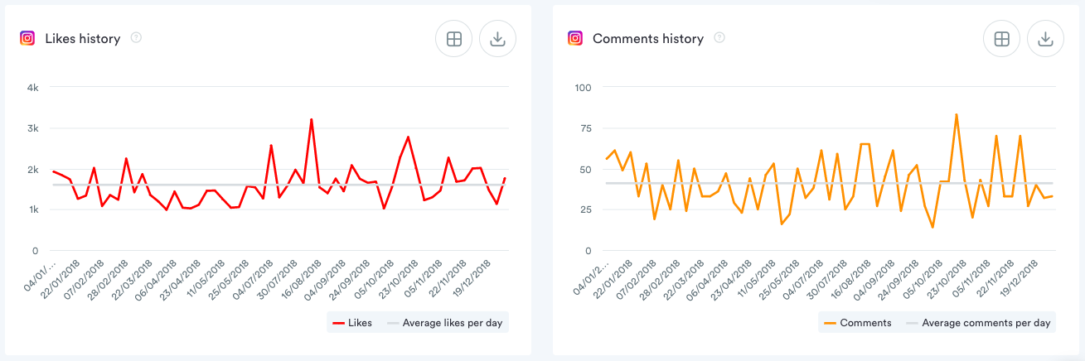Screen dimensions: 1085x361
Task: Download the Comments history chart
Action: (1045, 39)
